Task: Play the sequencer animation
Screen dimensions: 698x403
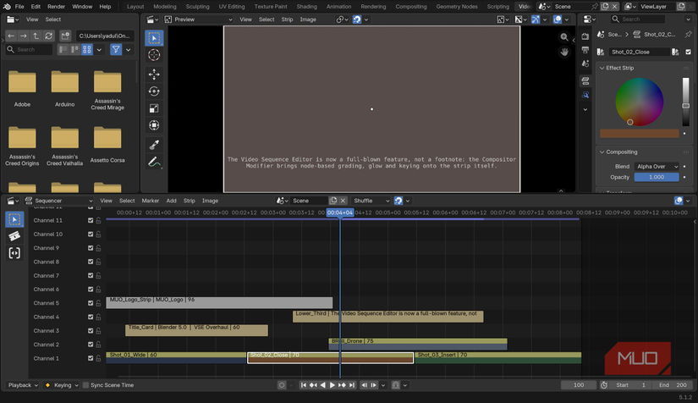Action: click(x=333, y=385)
